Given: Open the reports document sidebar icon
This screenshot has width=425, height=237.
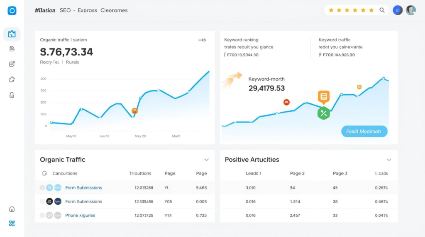Looking at the screenshot, I should 12,49.
